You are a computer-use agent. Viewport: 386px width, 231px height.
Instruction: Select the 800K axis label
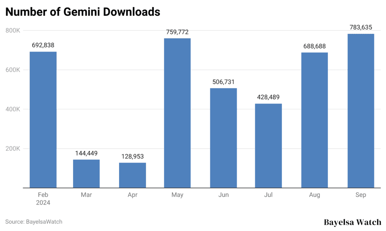[12, 30]
